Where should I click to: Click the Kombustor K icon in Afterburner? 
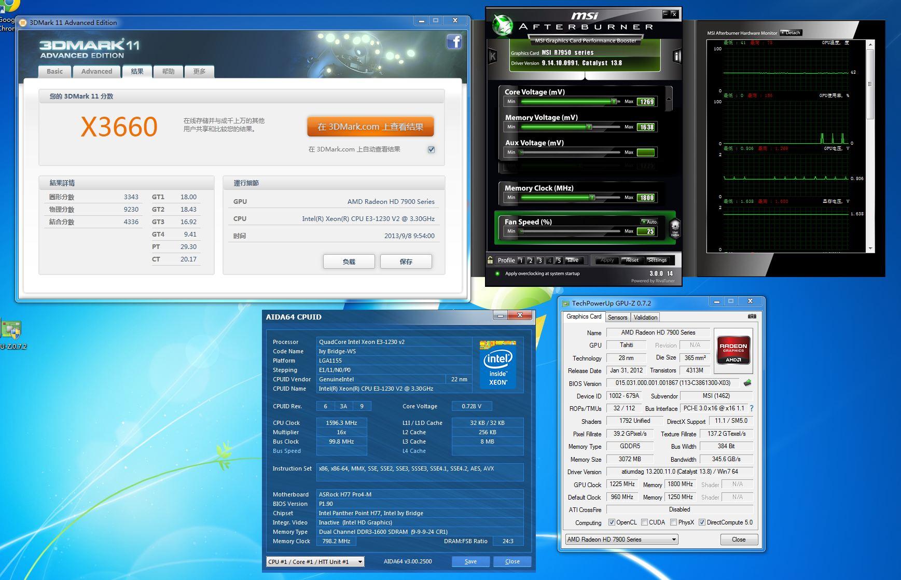tap(493, 56)
